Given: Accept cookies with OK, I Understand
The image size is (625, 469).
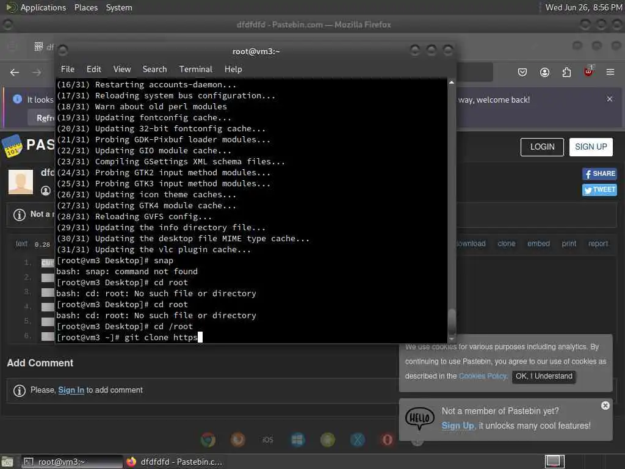Looking at the screenshot, I should [x=544, y=376].
